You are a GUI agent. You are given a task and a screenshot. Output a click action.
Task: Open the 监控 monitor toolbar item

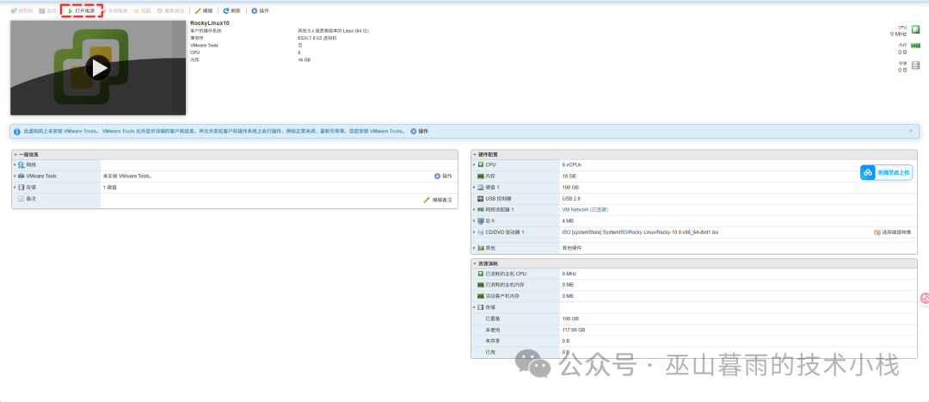tap(47, 10)
